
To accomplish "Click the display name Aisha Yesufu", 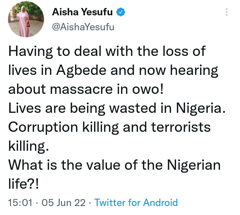I will [x=83, y=13].
